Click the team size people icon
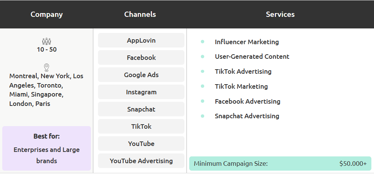 click(x=46, y=41)
